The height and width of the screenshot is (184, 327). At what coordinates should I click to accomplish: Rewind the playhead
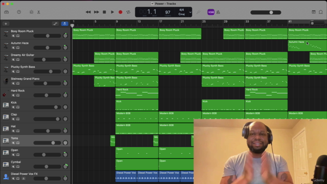pyautogui.click(x=88, y=12)
